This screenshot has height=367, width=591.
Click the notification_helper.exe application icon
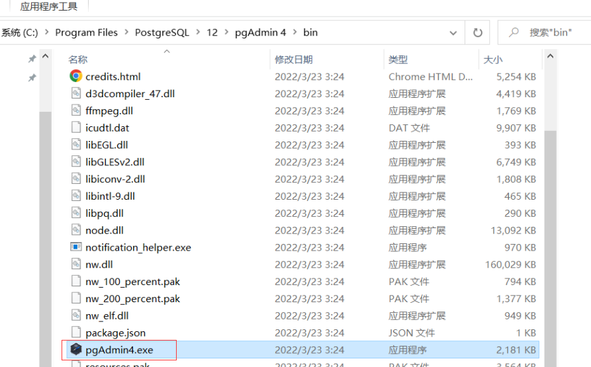click(75, 247)
